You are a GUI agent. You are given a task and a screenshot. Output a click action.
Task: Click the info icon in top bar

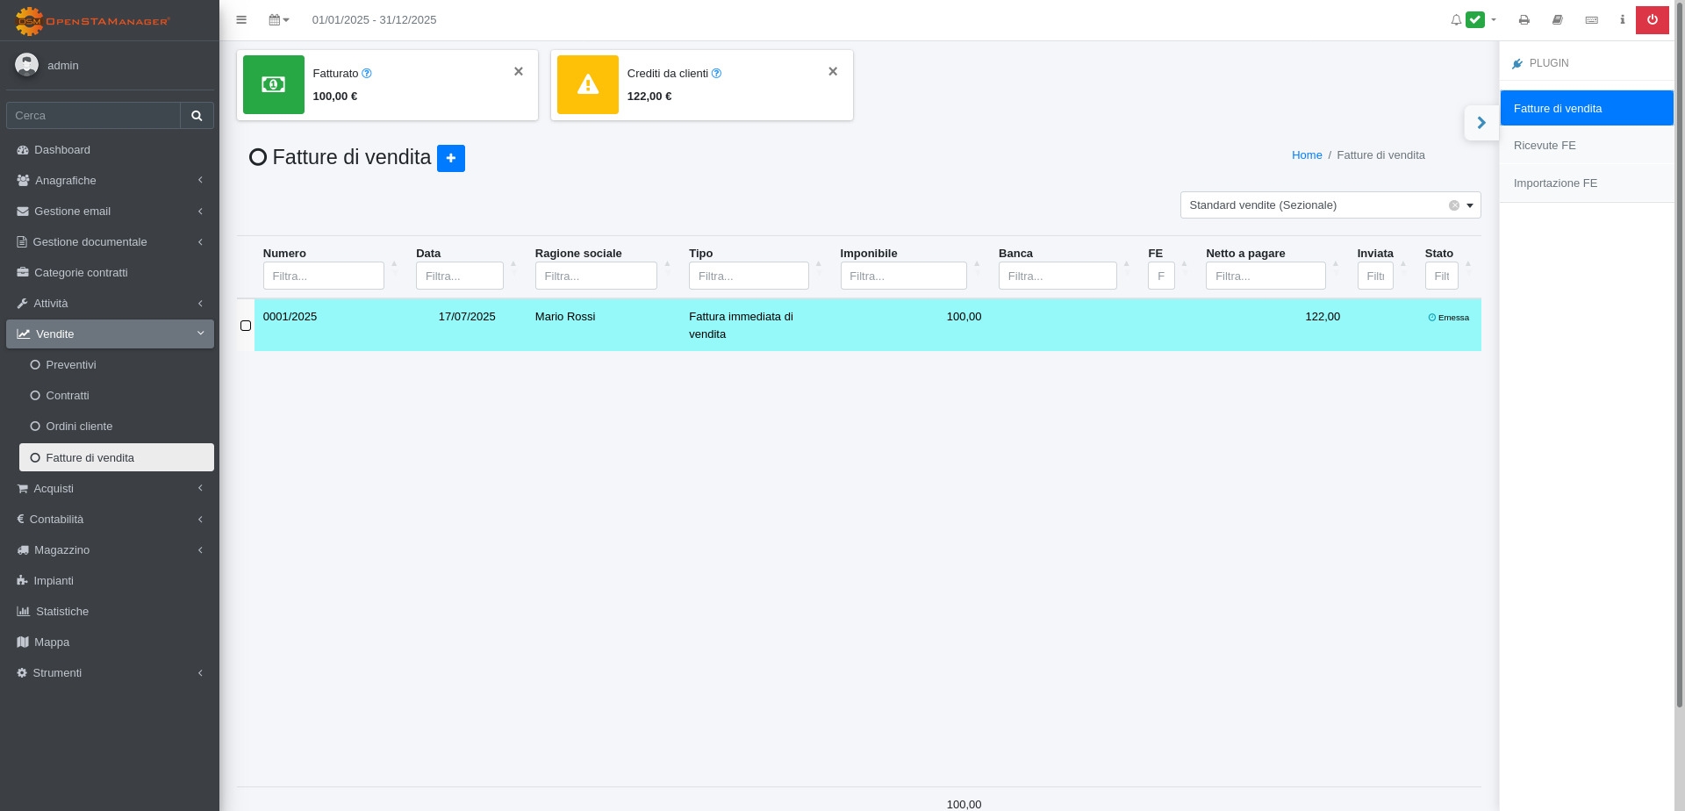coord(1622,20)
